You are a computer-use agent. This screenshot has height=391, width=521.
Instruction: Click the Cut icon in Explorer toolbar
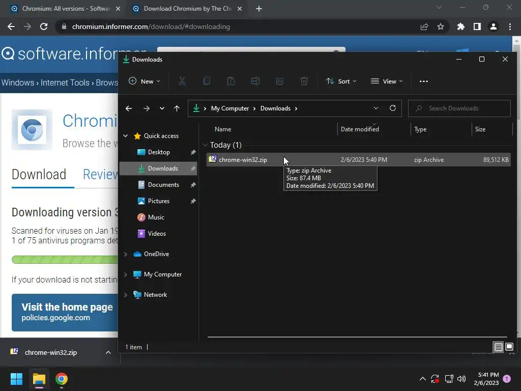click(182, 81)
